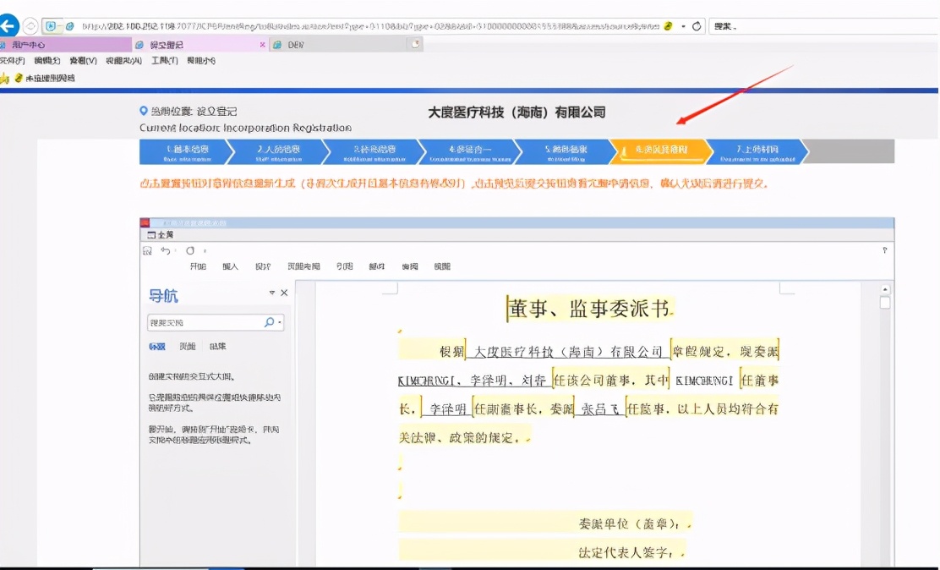The image size is (940, 570).
Task: Click the document's vertical scrollbar
Action: point(886,381)
